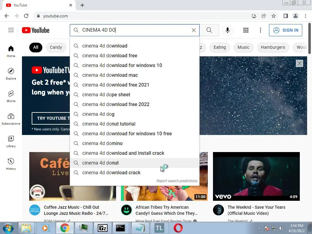Toggle Chrome side panel icon
312x234 pixels.
point(285,16)
